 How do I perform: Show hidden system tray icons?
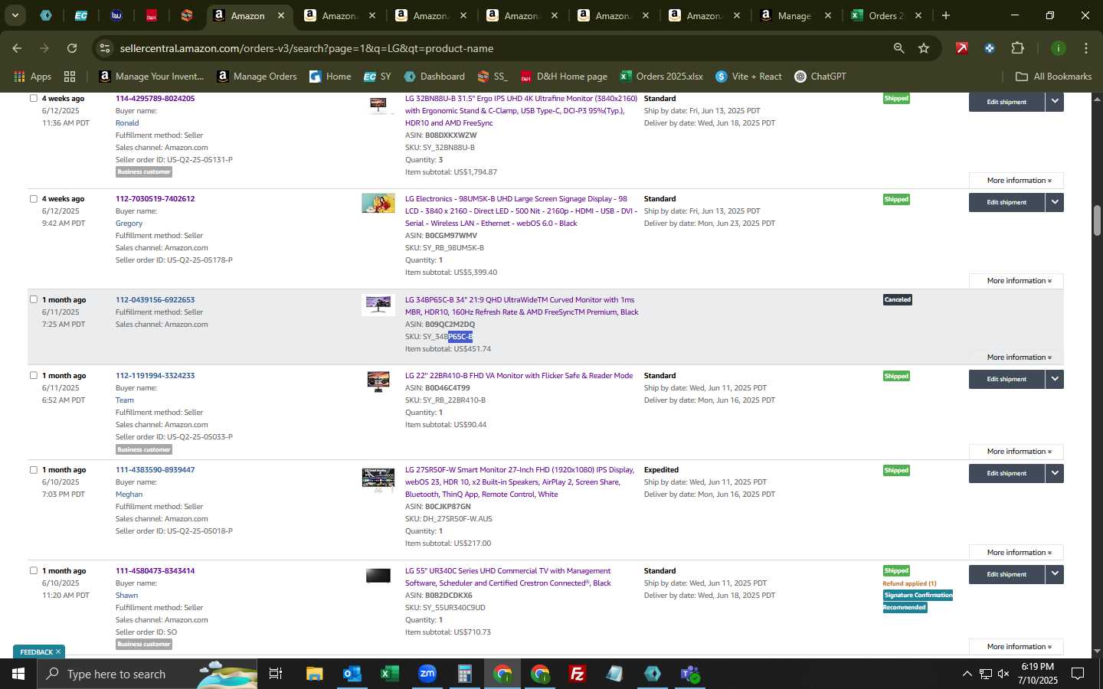967,674
